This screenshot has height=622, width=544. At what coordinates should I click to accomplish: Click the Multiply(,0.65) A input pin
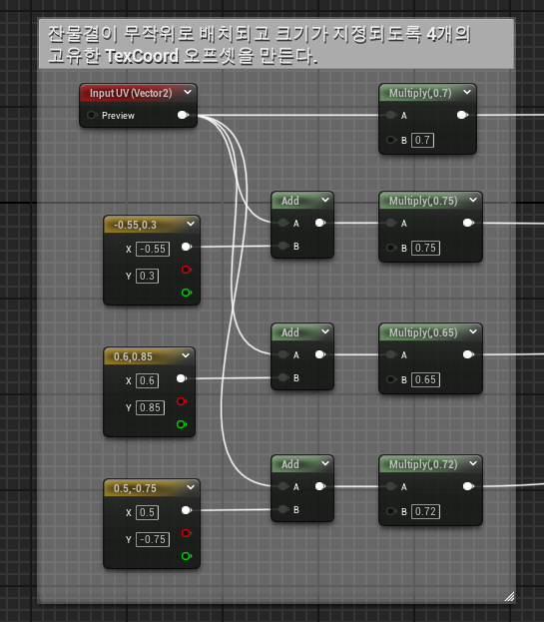click(391, 354)
